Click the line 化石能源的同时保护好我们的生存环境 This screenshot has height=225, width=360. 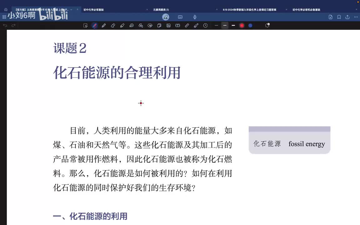124,187
